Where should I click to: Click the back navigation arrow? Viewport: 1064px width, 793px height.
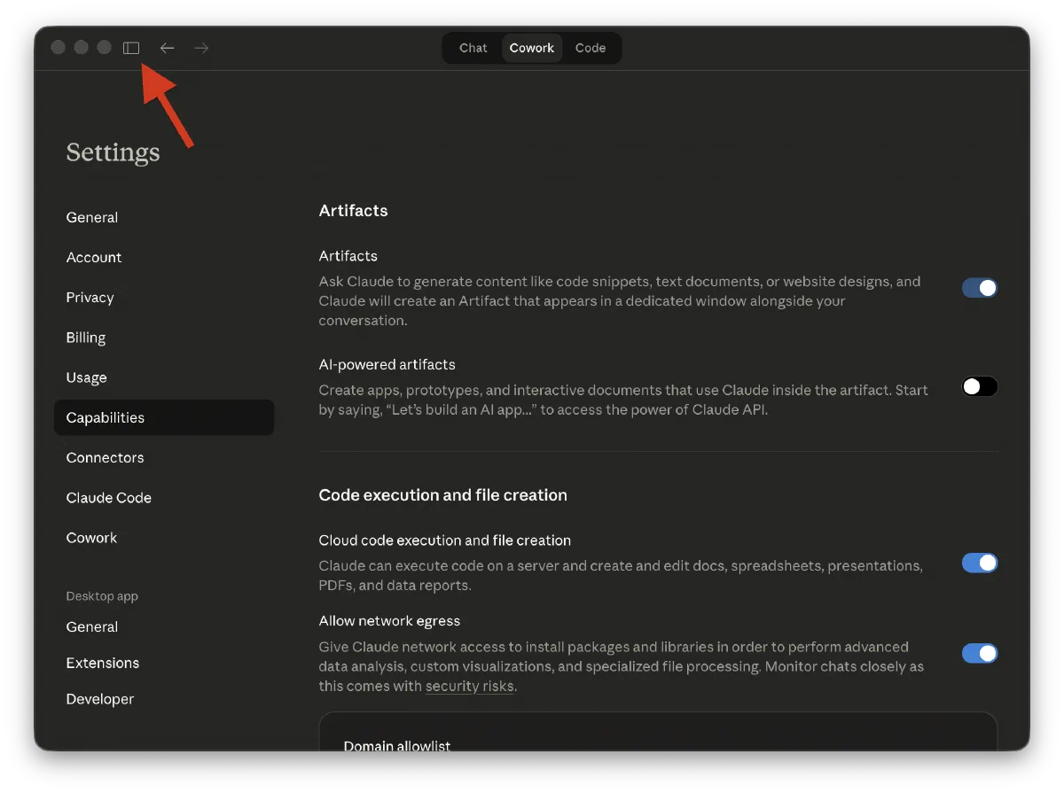(167, 48)
